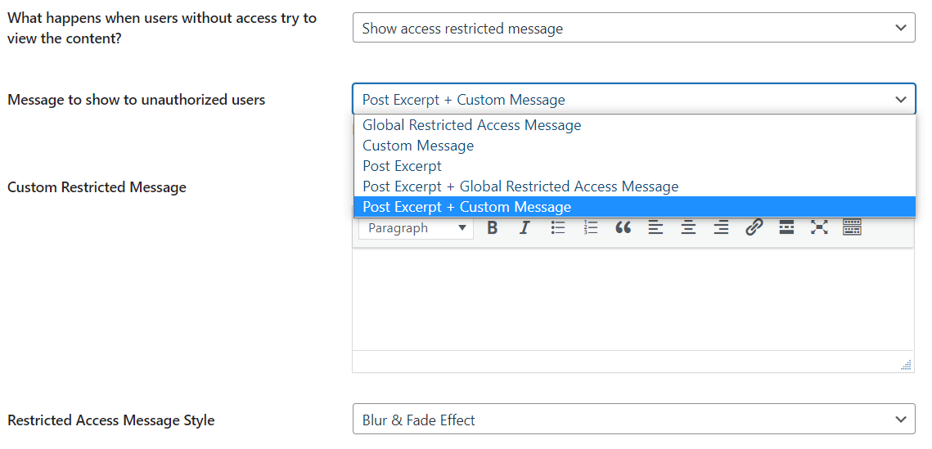Insert a numbered list
932x449 pixels.
tap(590, 227)
